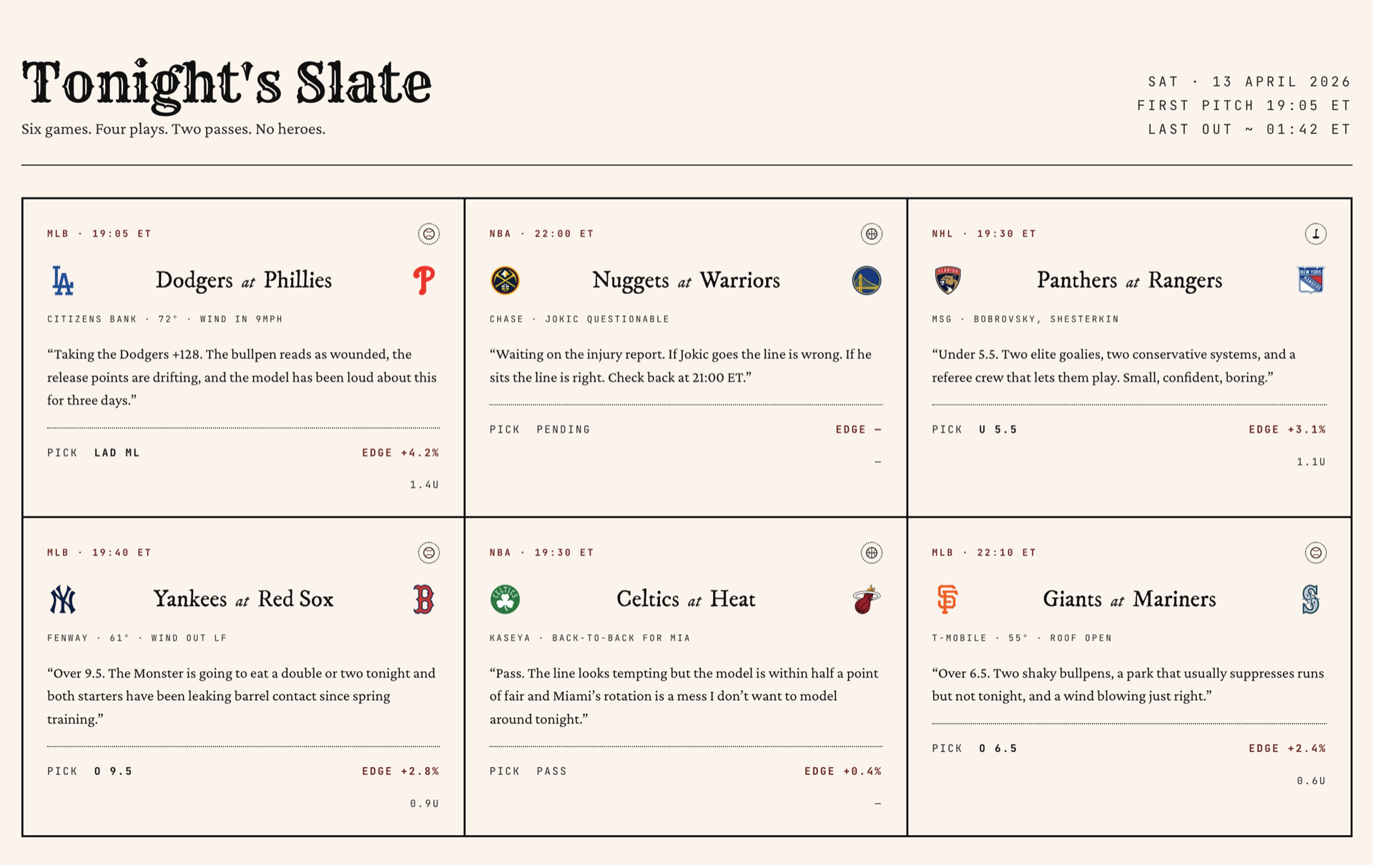Click the Miami Heat logo
The image size is (1373, 865).
coord(866,600)
